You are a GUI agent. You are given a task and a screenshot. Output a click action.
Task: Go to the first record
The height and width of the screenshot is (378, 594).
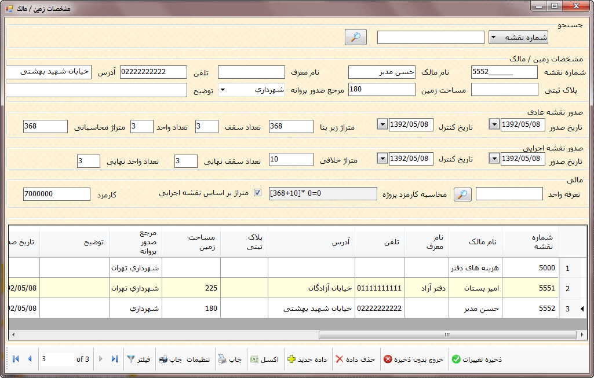(15, 359)
